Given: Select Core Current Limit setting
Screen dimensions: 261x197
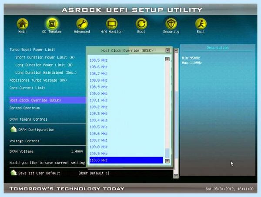Looking at the screenshot, I should (x=27, y=88).
